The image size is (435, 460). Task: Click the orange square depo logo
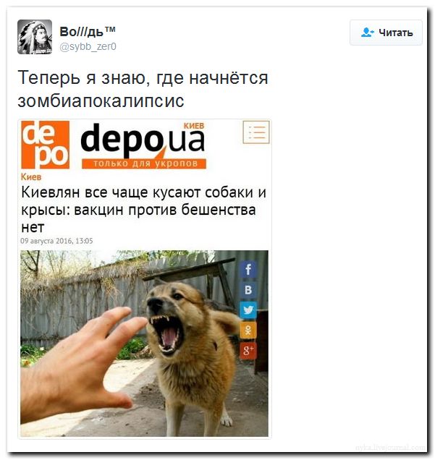[45, 145]
